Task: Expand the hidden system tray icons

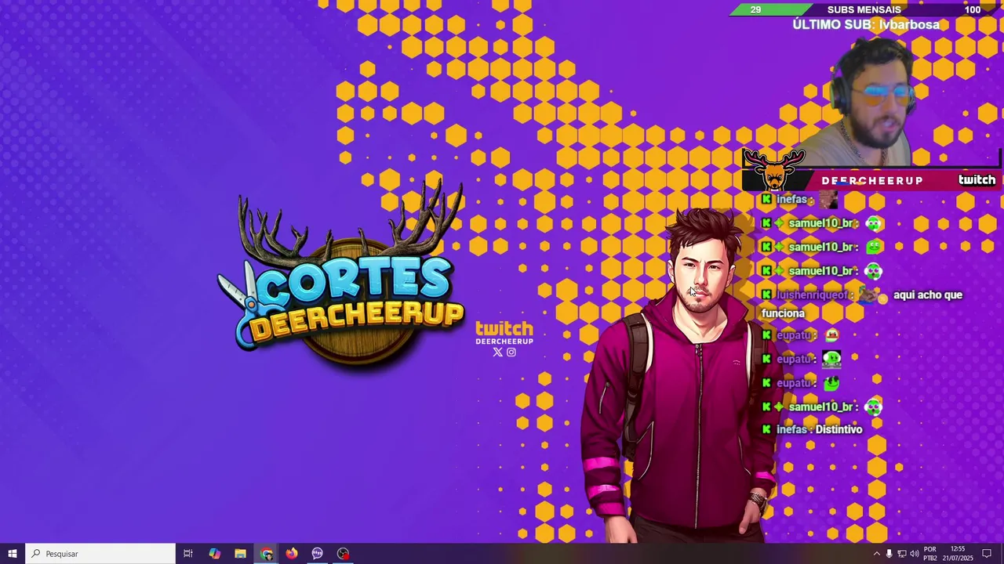Action: pyautogui.click(x=877, y=554)
